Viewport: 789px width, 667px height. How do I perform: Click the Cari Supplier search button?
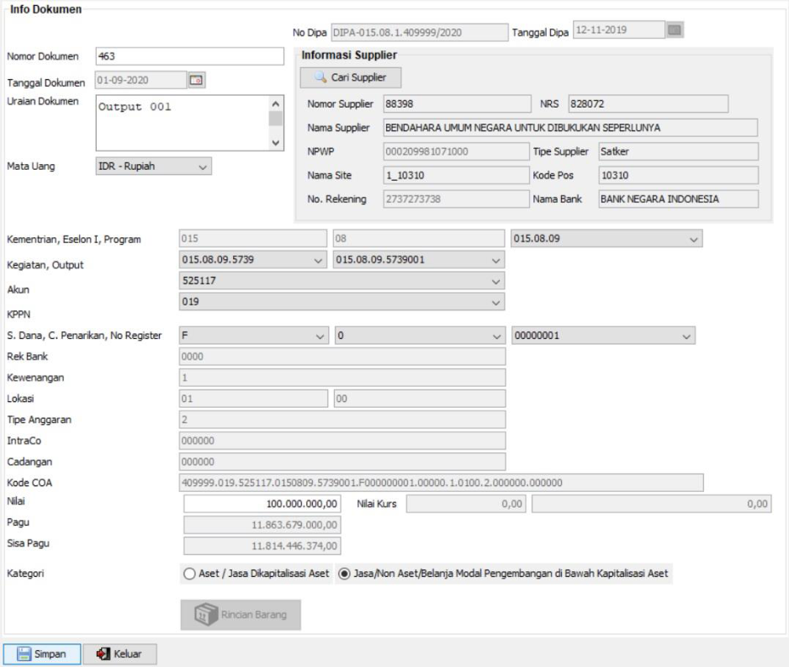(x=350, y=77)
